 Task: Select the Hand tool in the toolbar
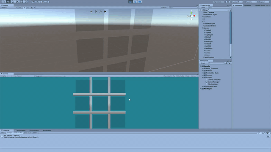(3, 2)
